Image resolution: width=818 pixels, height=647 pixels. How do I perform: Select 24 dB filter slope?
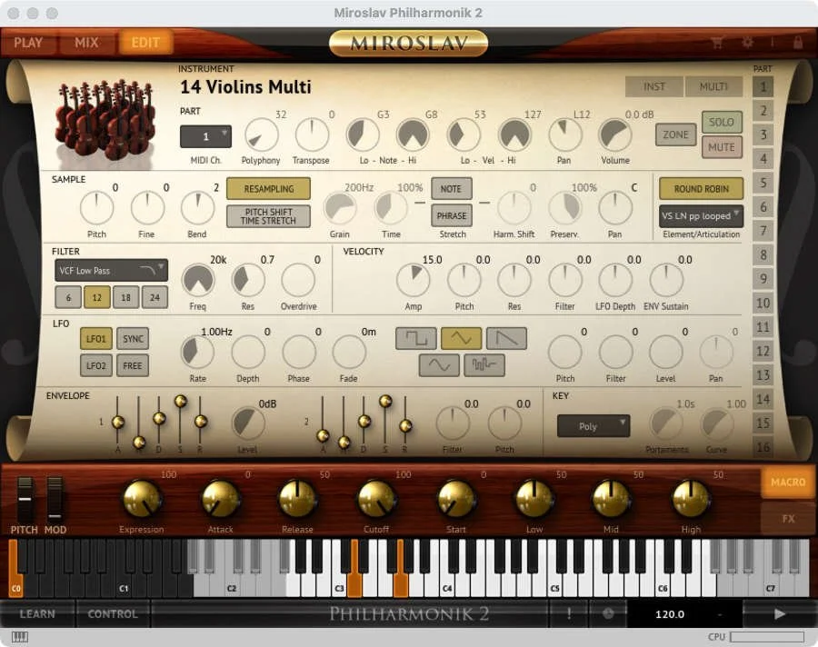155,297
